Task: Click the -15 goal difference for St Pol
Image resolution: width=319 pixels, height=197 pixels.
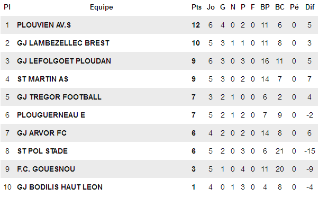Action: [309, 151]
